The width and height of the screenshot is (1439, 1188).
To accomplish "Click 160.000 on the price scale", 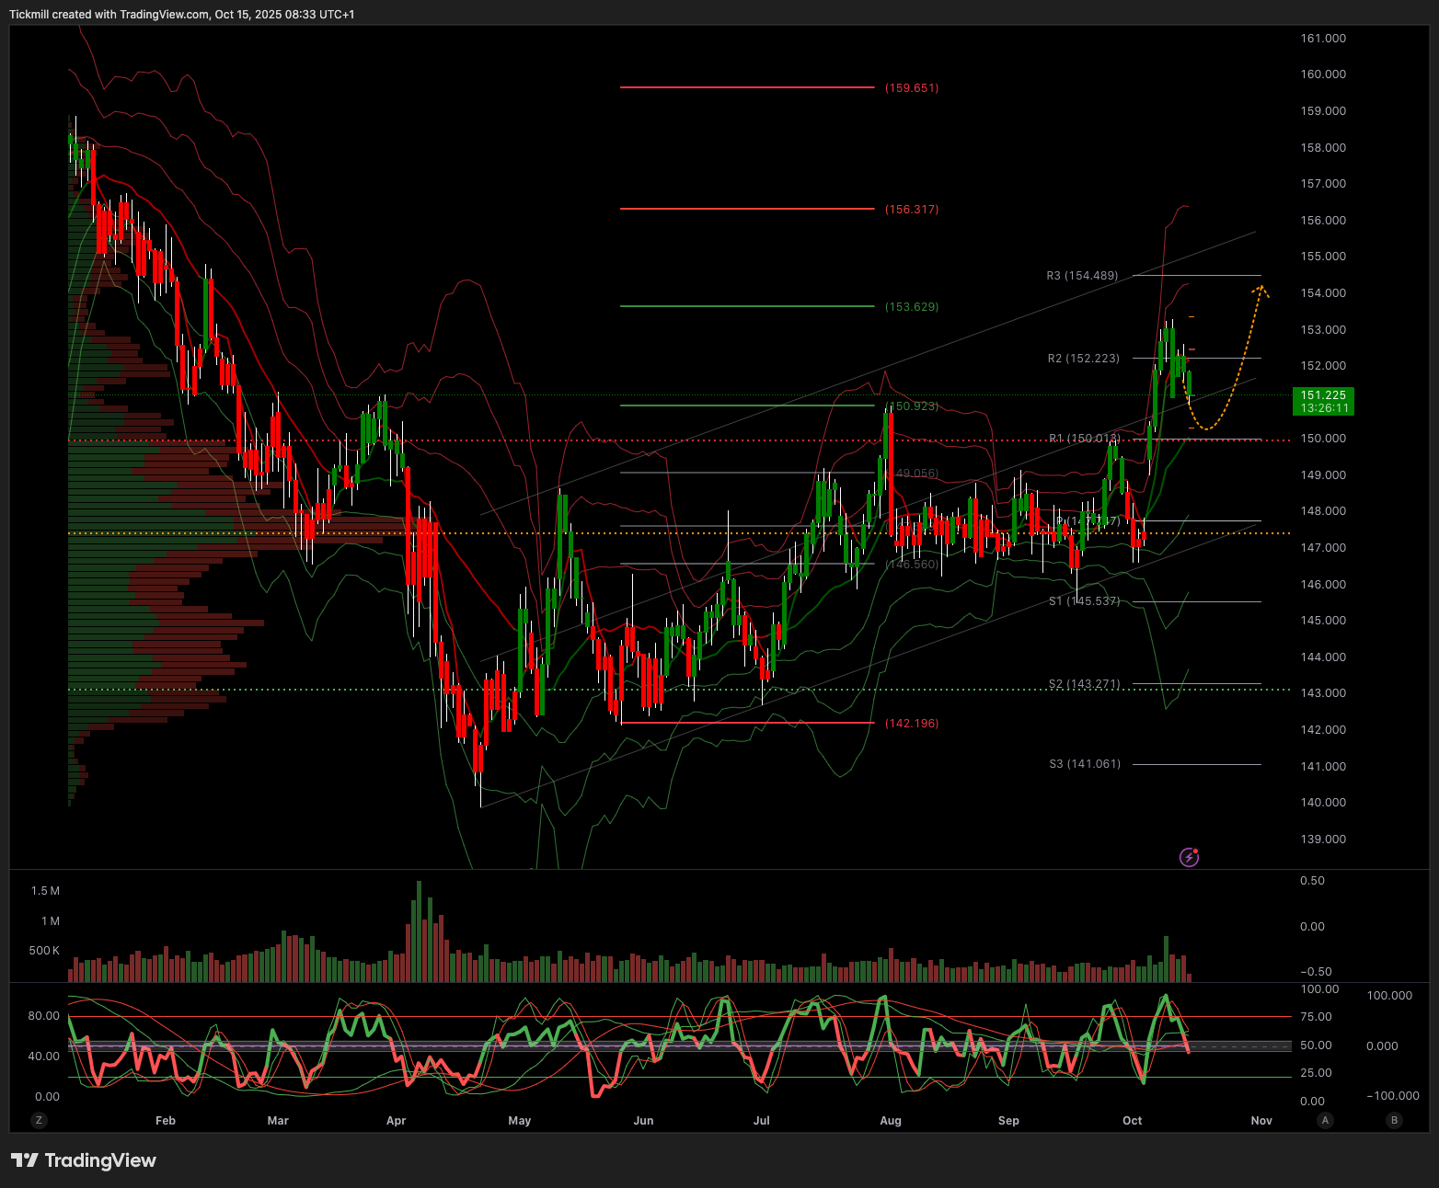I will tap(1323, 74).
